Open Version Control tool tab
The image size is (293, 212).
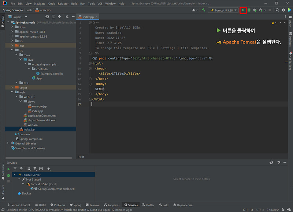[19, 205]
